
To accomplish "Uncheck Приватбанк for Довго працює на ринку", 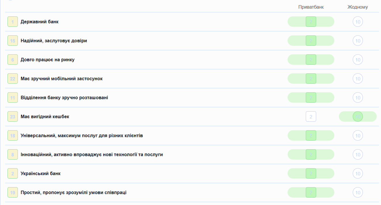I will coord(311,60).
